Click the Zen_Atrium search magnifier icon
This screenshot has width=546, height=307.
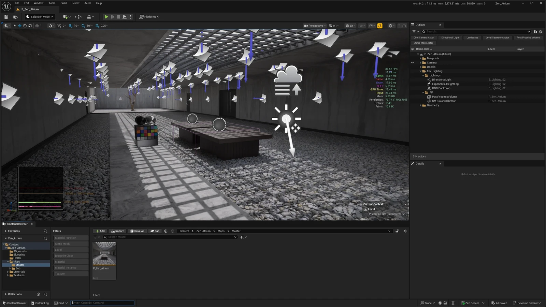(45, 238)
